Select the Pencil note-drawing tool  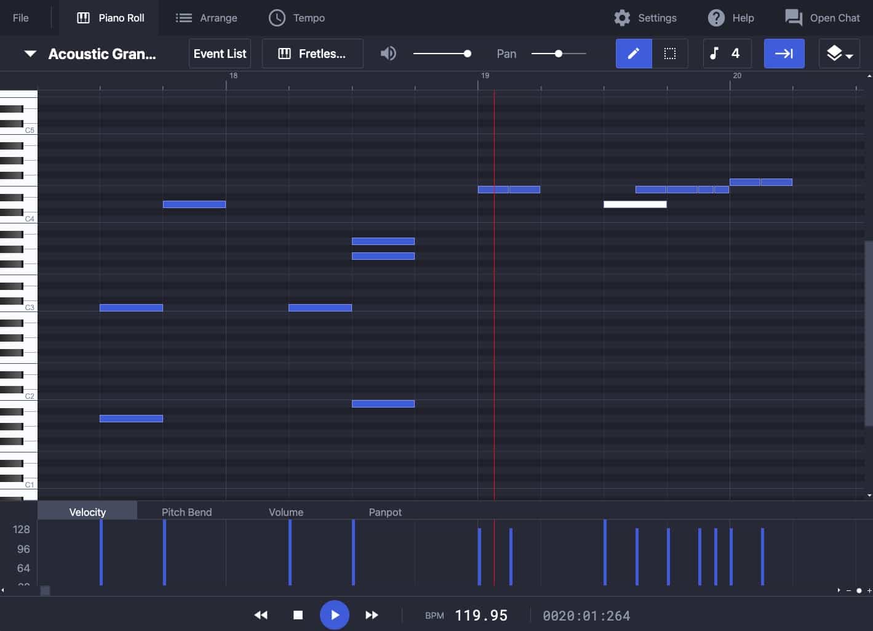[x=634, y=54]
